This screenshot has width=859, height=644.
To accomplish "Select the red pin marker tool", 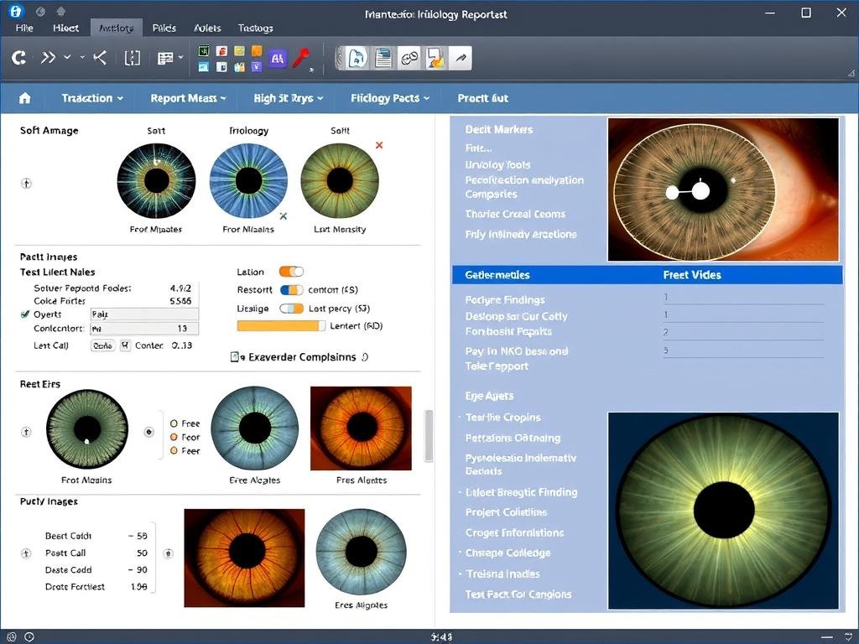I will point(299,58).
